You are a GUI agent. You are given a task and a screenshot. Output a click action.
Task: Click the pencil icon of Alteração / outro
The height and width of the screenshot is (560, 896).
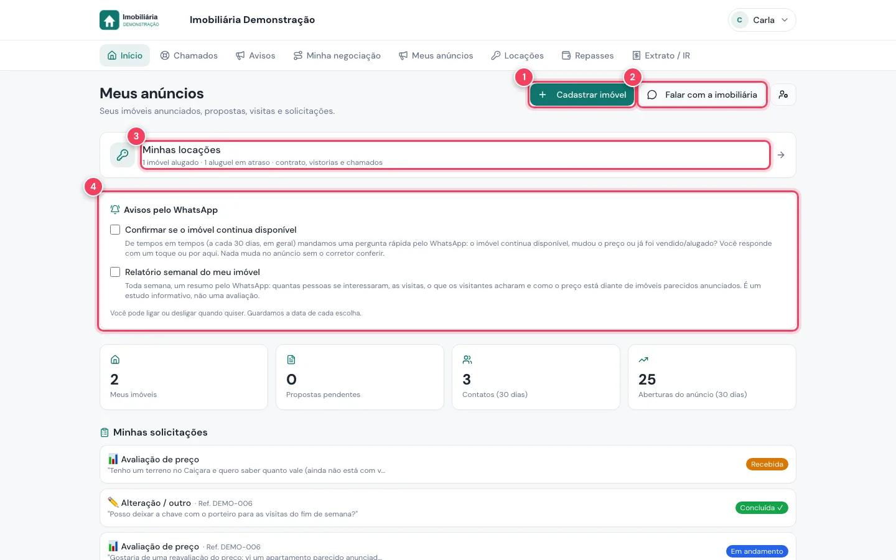pos(113,502)
